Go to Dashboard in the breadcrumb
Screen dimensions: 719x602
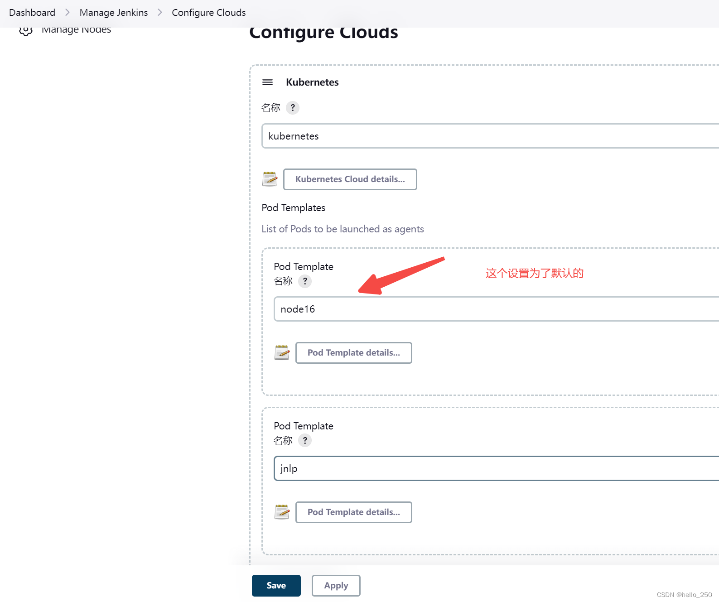pyautogui.click(x=32, y=13)
